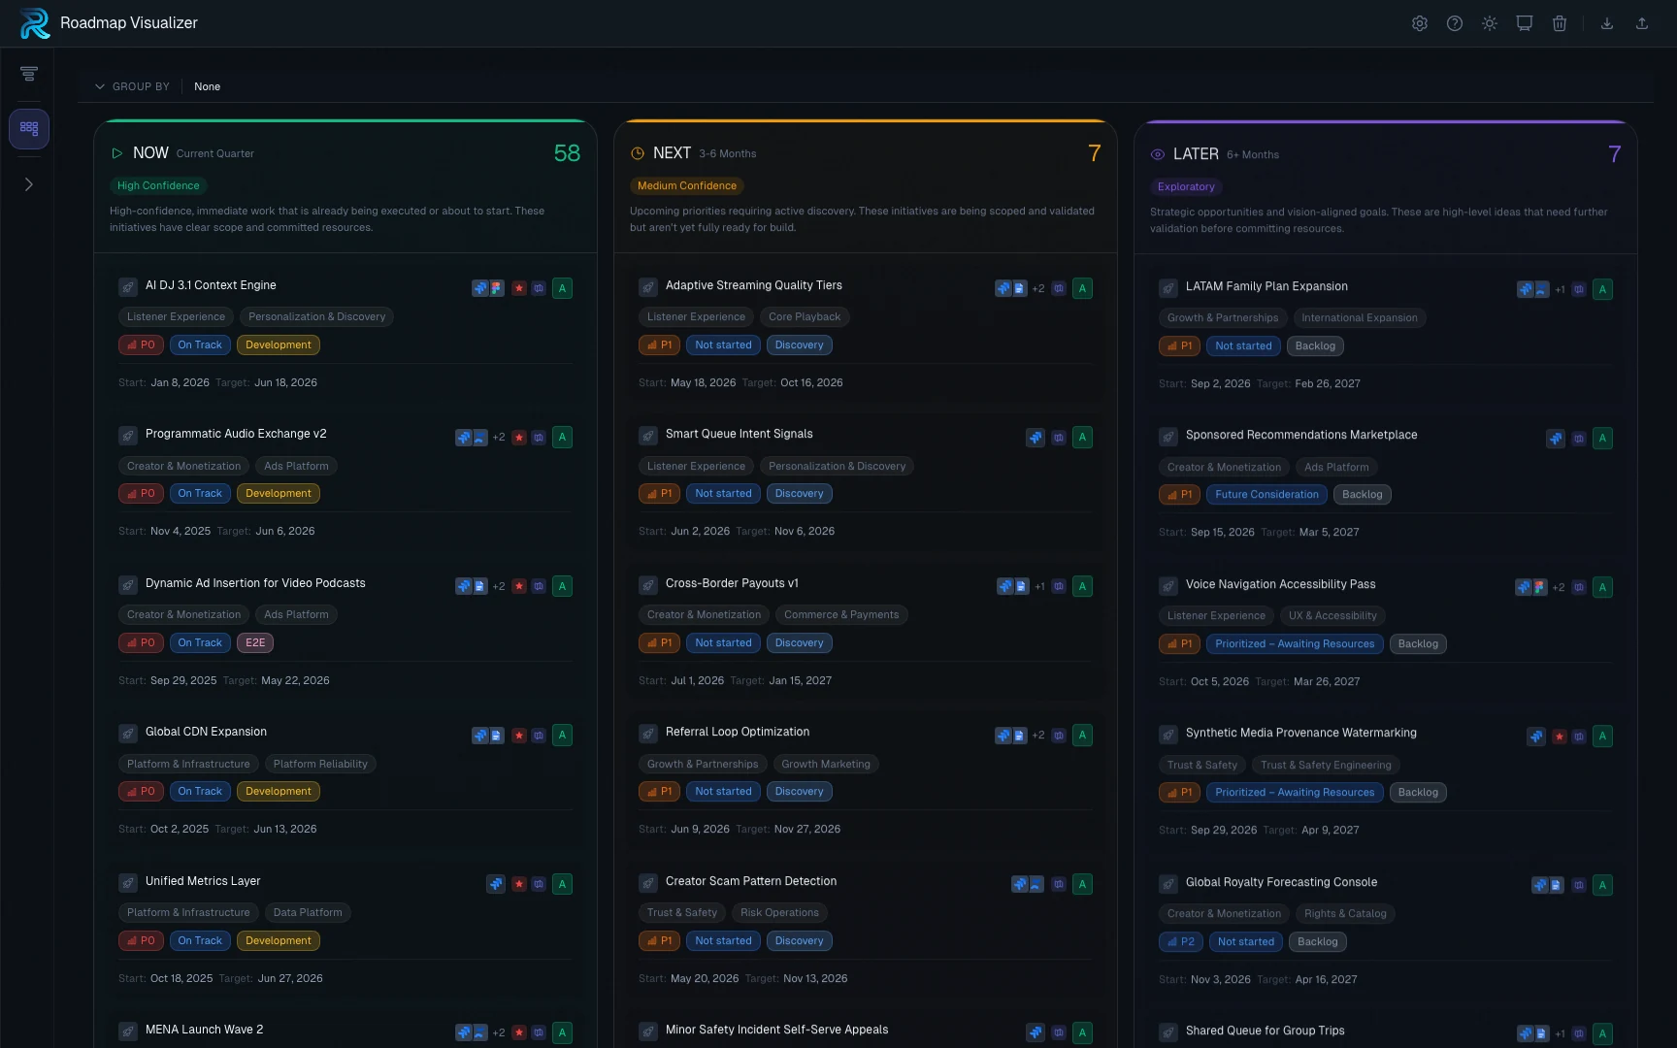This screenshot has height=1048, width=1677.
Task: Open Dynamic Ad Insertion for Video Podcasts
Action: pyautogui.click(x=255, y=583)
